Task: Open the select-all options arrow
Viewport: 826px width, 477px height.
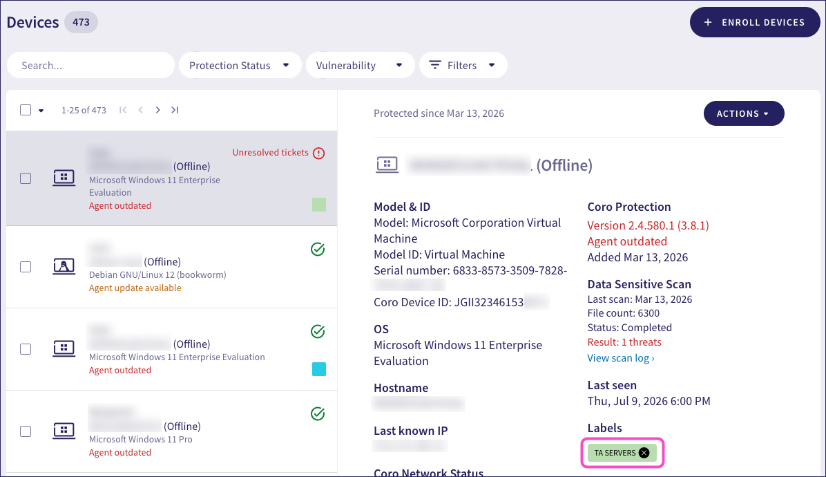Action: click(x=41, y=111)
